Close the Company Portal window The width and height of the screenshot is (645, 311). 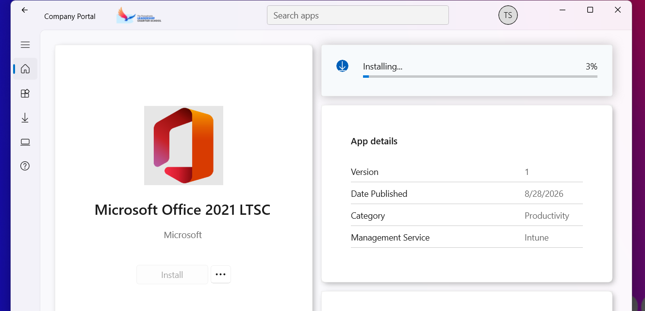point(618,10)
